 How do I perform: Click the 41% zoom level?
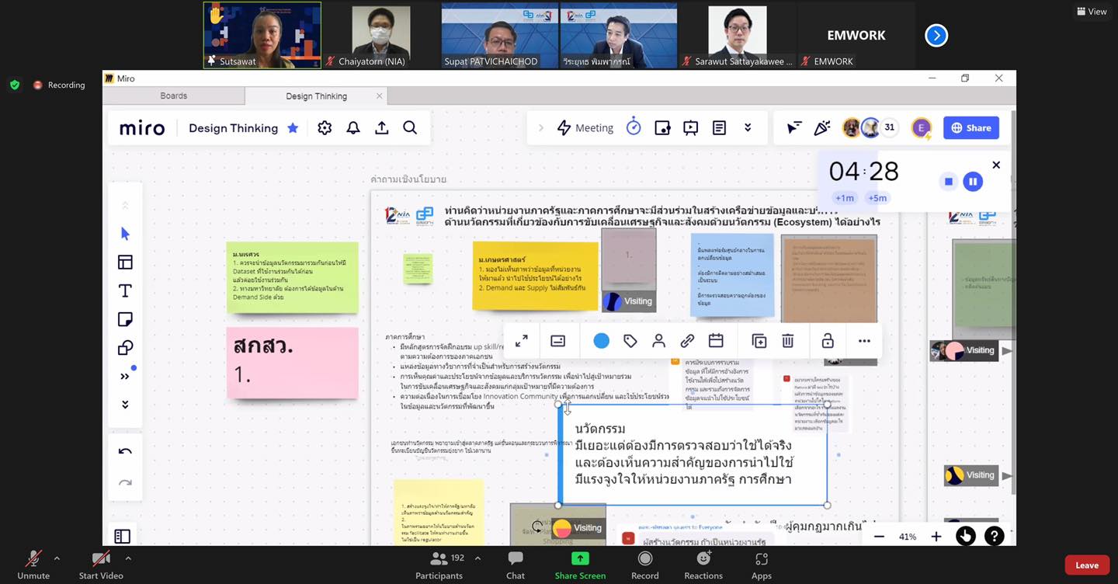coord(908,537)
